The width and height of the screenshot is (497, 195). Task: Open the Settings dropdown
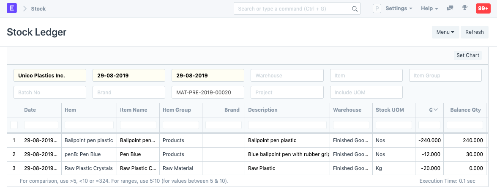399,8
